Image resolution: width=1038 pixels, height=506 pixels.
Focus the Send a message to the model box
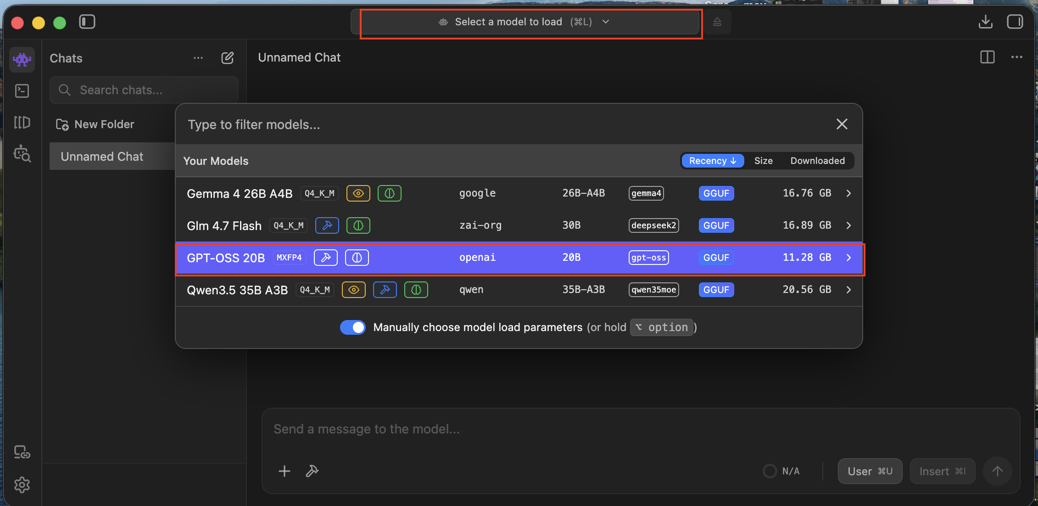pos(641,429)
